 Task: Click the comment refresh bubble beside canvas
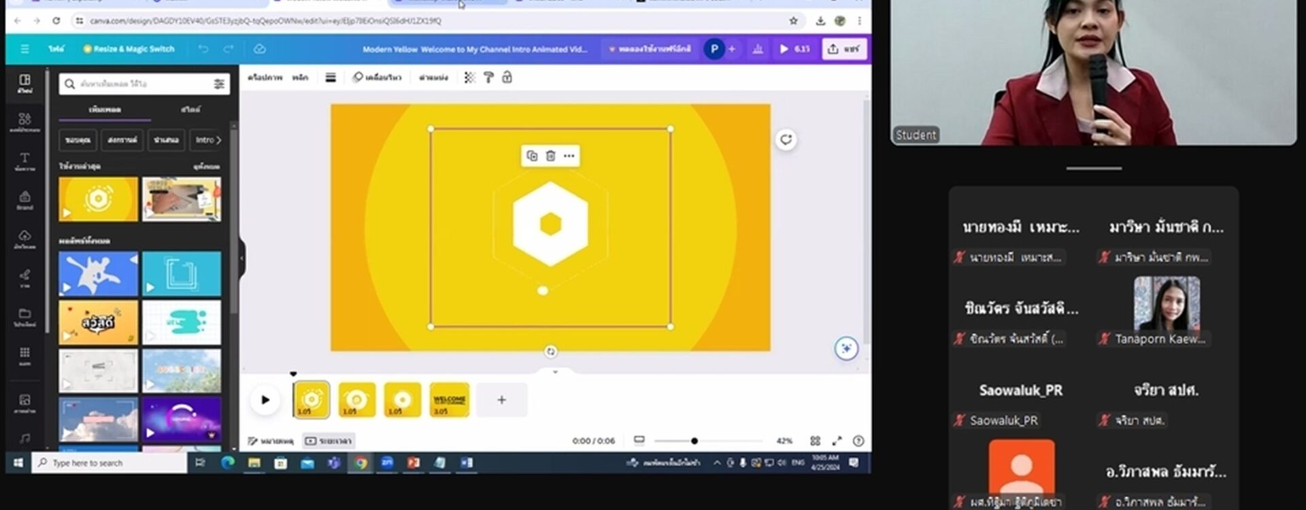[786, 140]
